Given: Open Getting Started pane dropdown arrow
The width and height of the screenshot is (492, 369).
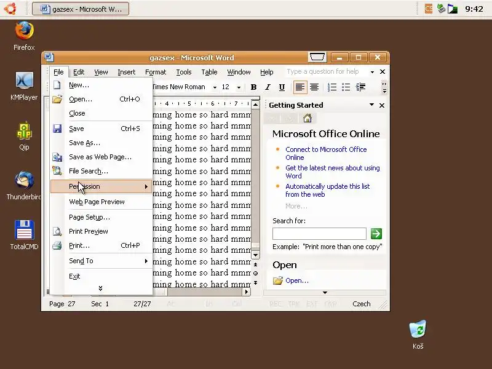Looking at the screenshot, I should (x=372, y=105).
